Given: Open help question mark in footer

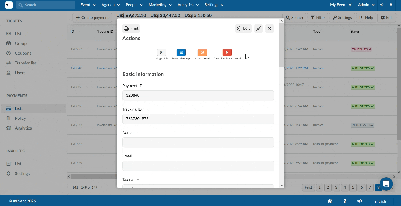Looking at the screenshot, I should (345, 201).
